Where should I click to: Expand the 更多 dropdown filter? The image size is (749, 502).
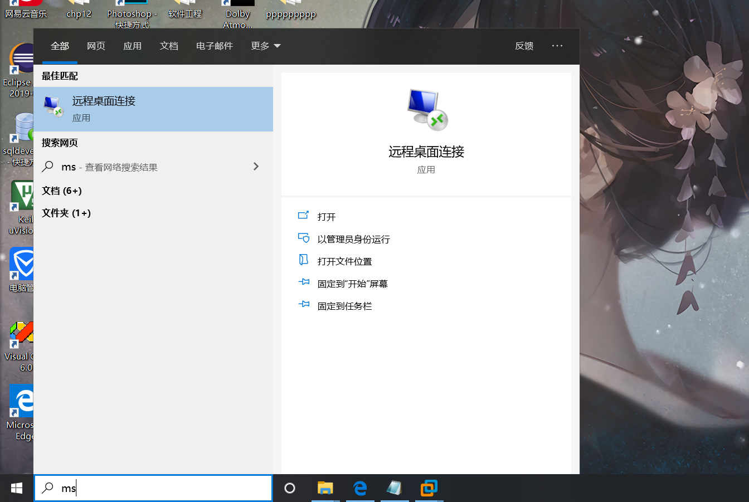(x=266, y=46)
